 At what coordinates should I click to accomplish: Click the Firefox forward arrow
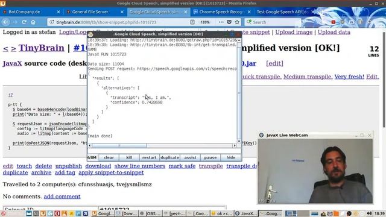(15, 22)
